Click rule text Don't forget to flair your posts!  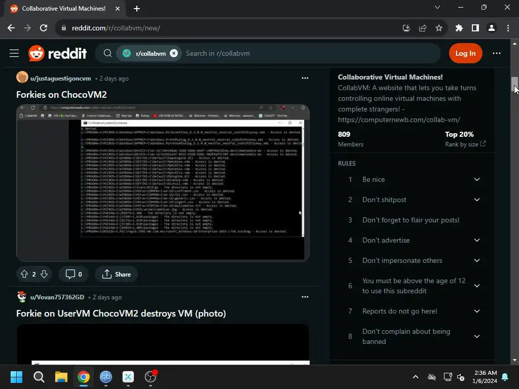tap(411, 220)
